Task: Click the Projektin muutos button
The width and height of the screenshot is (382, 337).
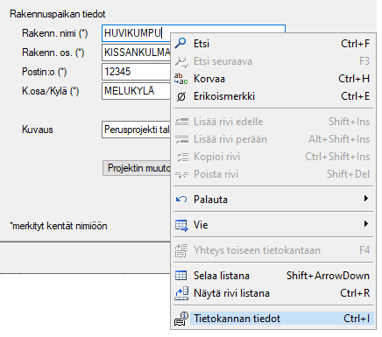Action: [137, 168]
